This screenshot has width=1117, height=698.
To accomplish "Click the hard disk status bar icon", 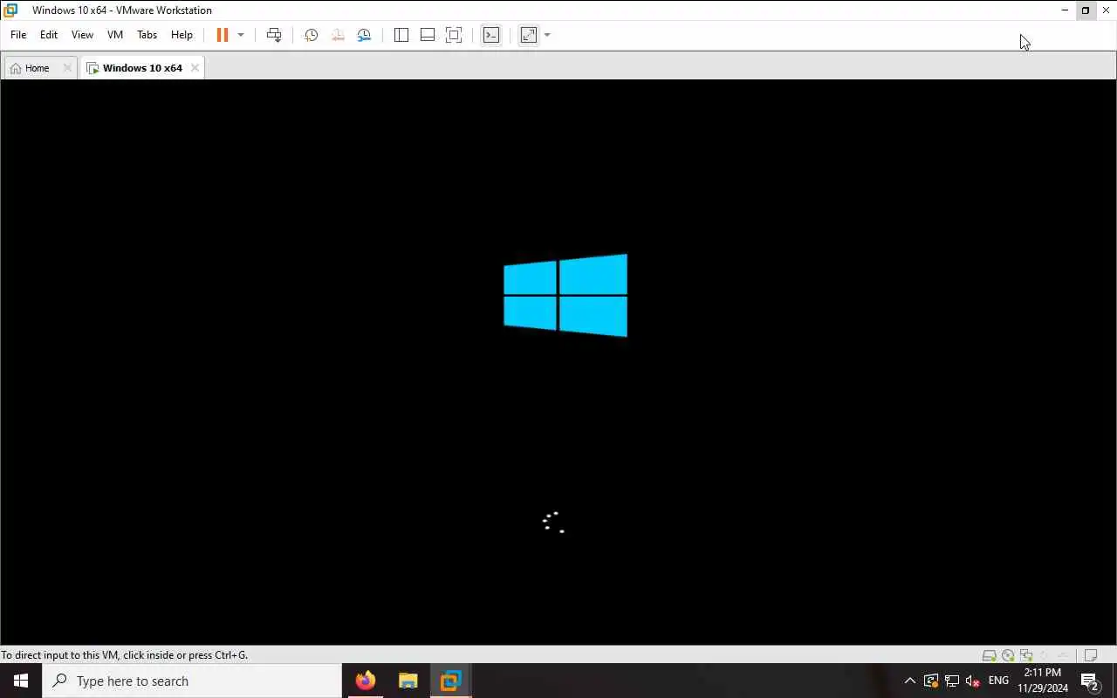I will 989,655.
